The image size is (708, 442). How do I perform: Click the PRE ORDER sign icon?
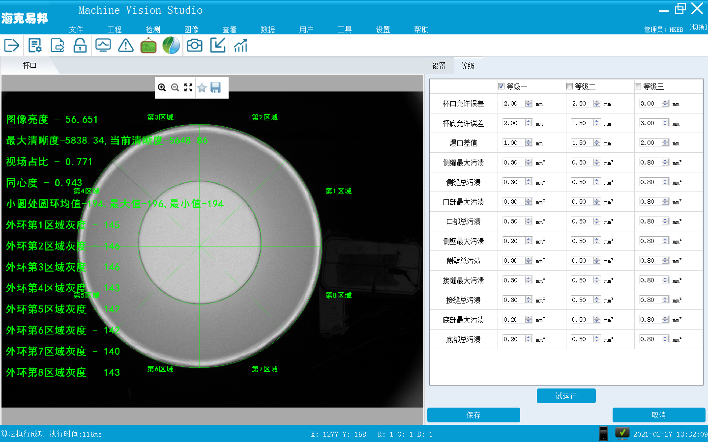point(148,46)
